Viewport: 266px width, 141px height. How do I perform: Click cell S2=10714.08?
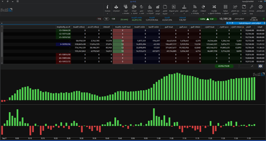click(x=63, y=34)
